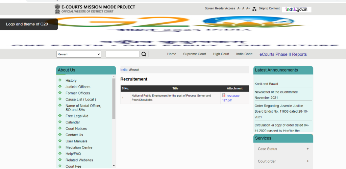Viewport: 346px width, 169px height.
Task: Expand the Court order service section
Action: pyautogui.click(x=307, y=161)
